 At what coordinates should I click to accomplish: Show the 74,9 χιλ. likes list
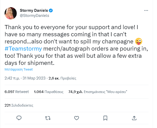coord(98,92)
